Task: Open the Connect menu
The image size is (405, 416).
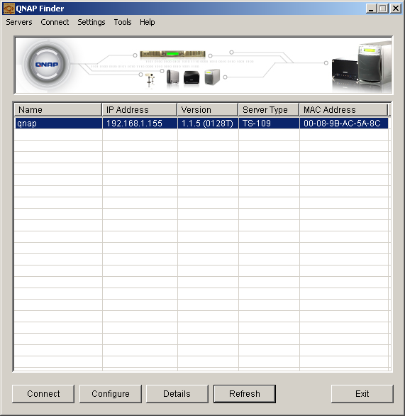Action: click(55, 22)
